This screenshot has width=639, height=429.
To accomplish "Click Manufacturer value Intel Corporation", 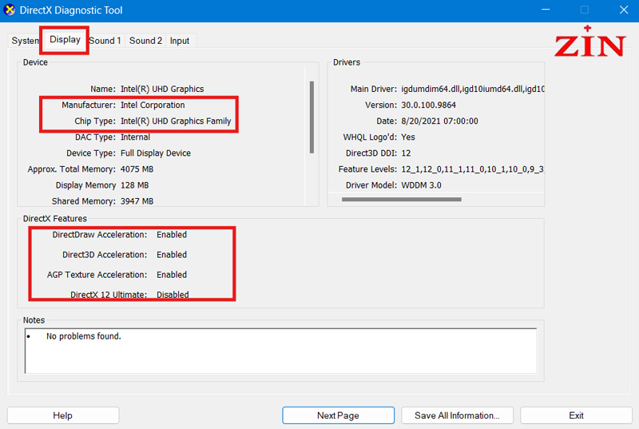I will (x=153, y=105).
